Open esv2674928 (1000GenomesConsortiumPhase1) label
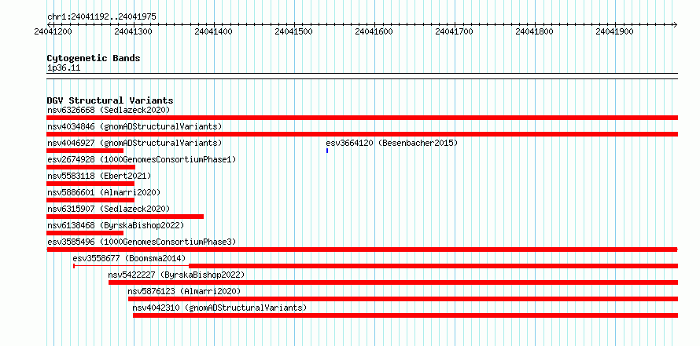 142,159
